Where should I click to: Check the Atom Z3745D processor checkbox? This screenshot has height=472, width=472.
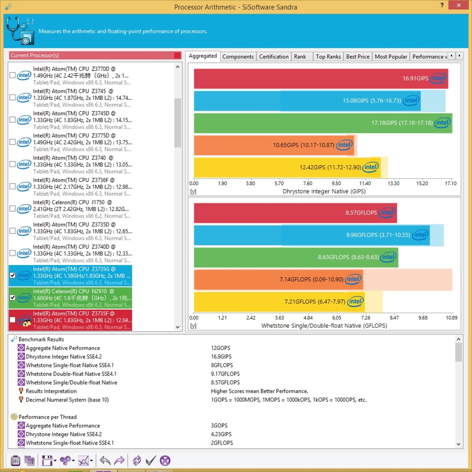click(x=13, y=120)
